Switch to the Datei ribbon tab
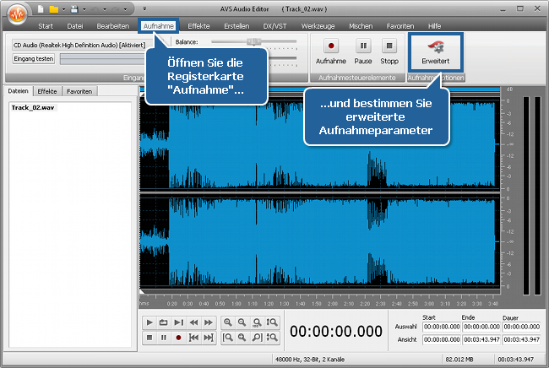This screenshot has width=549, height=368. click(x=75, y=26)
